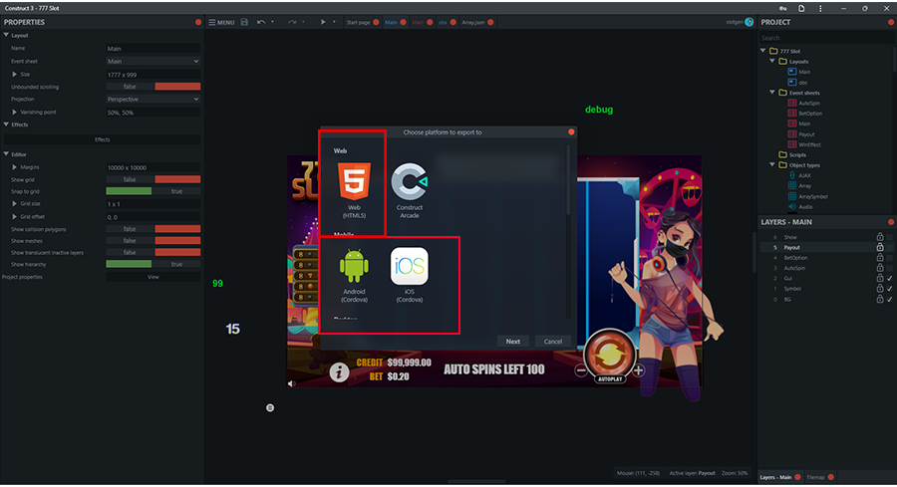Screen dimensions: 897x487
Task: Collapse the Object types folder
Action: [x=771, y=164]
